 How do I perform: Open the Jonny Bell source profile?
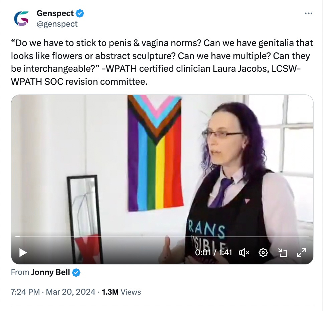tap(50, 272)
